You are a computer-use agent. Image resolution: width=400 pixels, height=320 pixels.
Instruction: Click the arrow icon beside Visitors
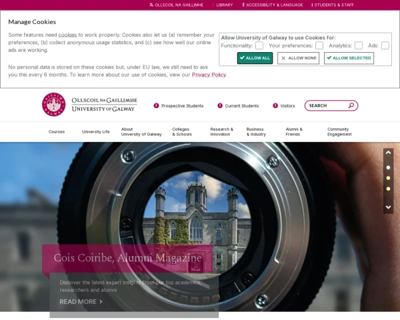click(275, 105)
